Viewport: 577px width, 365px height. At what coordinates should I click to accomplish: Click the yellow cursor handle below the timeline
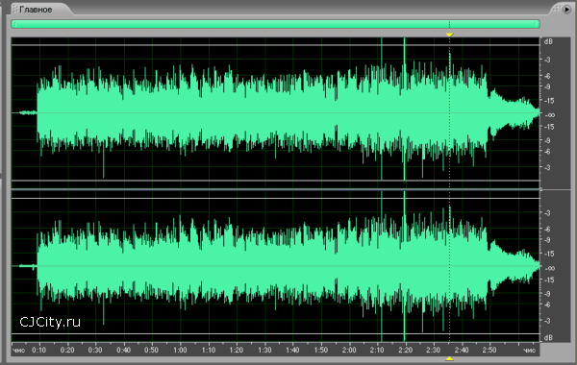pos(449,358)
